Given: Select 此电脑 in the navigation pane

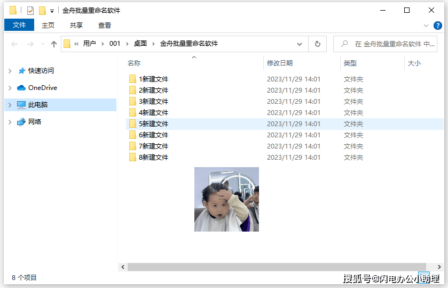Looking at the screenshot, I should (38, 105).
